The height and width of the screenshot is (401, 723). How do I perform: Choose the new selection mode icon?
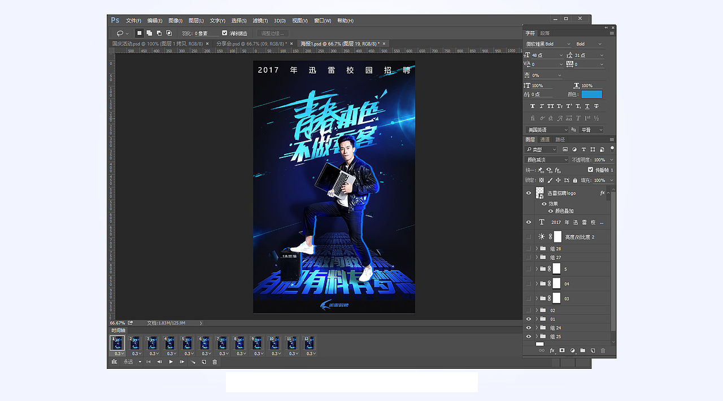tap(140, 33)
